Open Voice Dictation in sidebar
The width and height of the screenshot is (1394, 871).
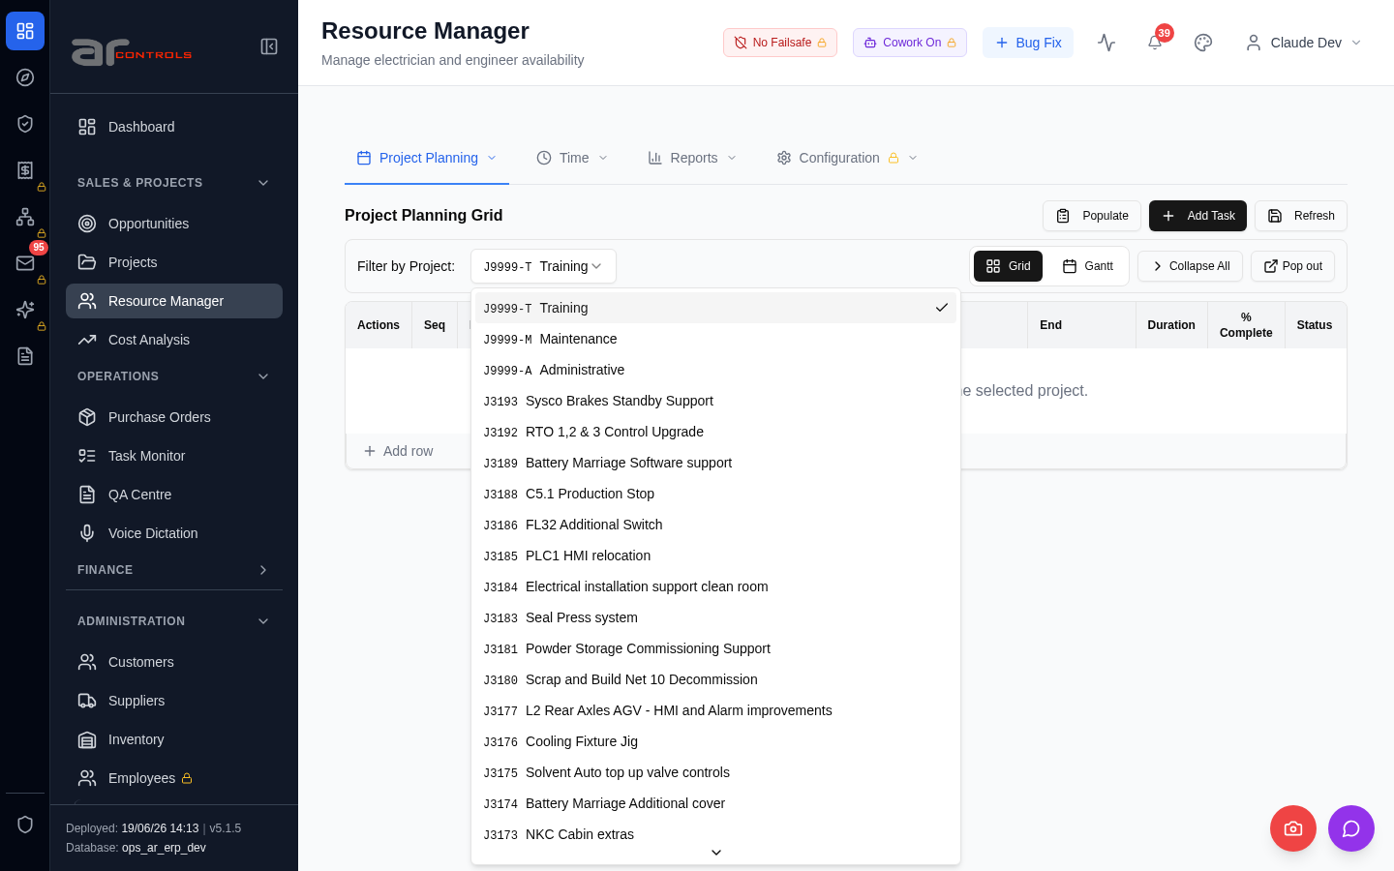tap(174, 533)
